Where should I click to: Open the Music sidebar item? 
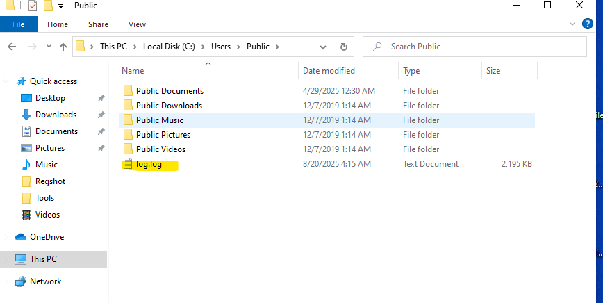pos(47,165)
